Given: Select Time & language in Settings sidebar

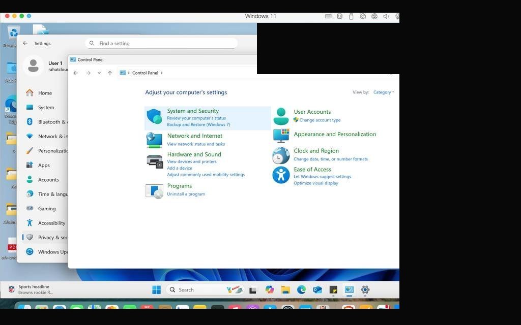Looking at the screenshot, I should [x=45, y=194].
